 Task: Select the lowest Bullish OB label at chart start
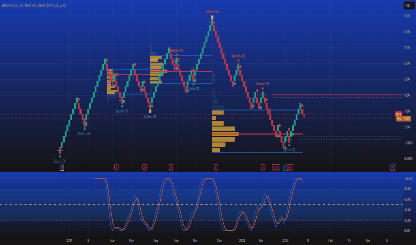60,161
